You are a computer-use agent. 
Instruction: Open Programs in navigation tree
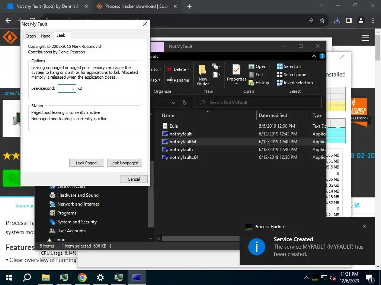[63, 213]
